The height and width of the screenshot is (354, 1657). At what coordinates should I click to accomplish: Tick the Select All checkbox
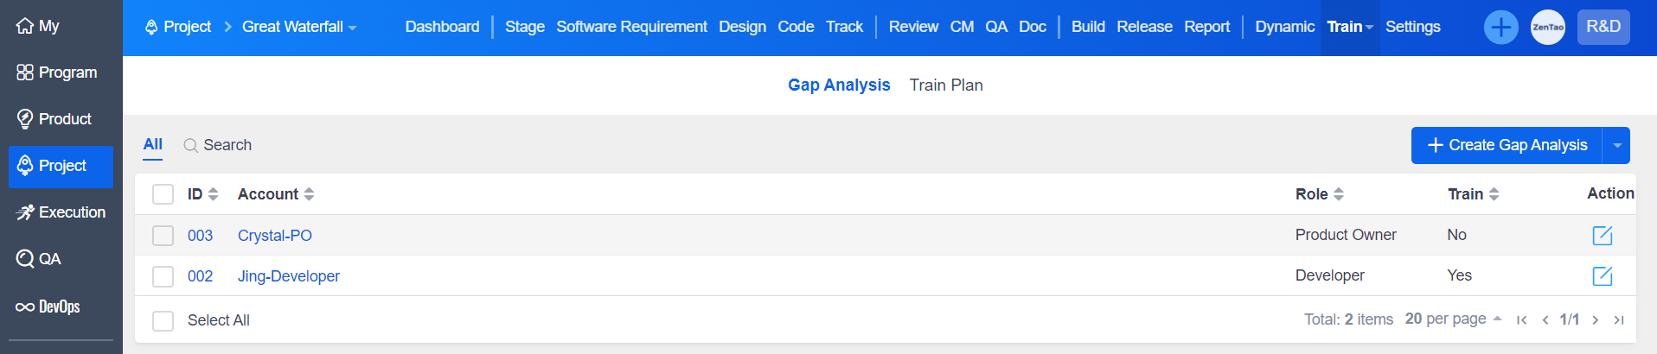tap(163, 321)
